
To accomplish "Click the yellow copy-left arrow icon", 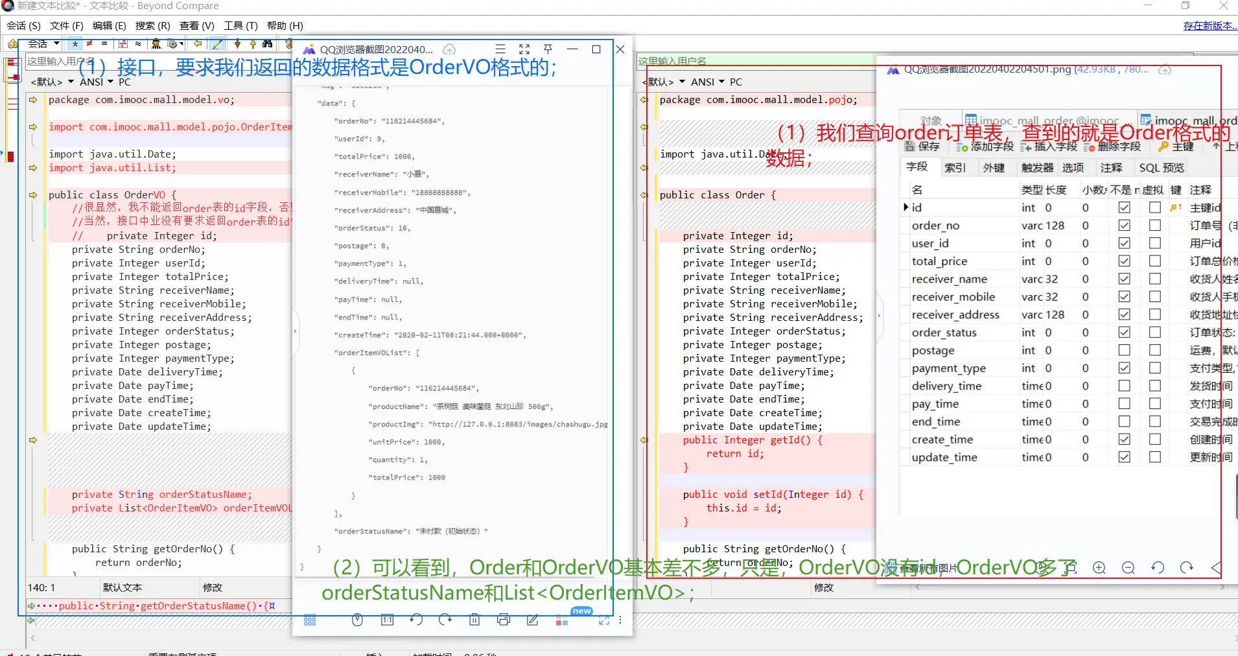I will pyautogui.click(x=198, y=44).
